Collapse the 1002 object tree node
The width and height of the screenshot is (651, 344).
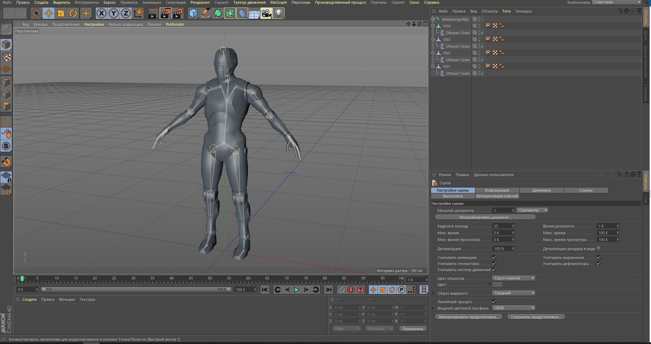[433, 53]
